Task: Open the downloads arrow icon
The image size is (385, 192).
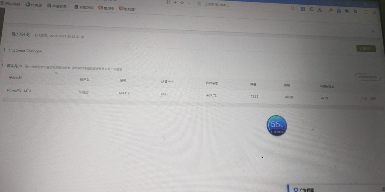Action: pos(375,12)
